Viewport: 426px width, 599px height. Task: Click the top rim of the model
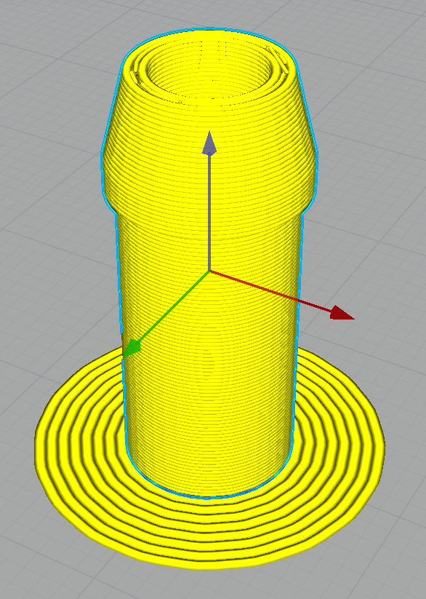pyautogui.click(x=209, y=33)
